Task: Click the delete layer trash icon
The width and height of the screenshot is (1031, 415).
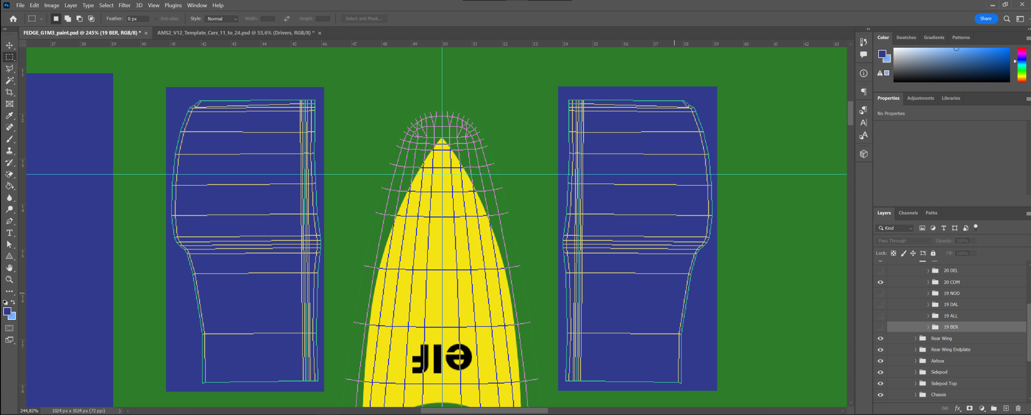Action: pos(1018,408)
